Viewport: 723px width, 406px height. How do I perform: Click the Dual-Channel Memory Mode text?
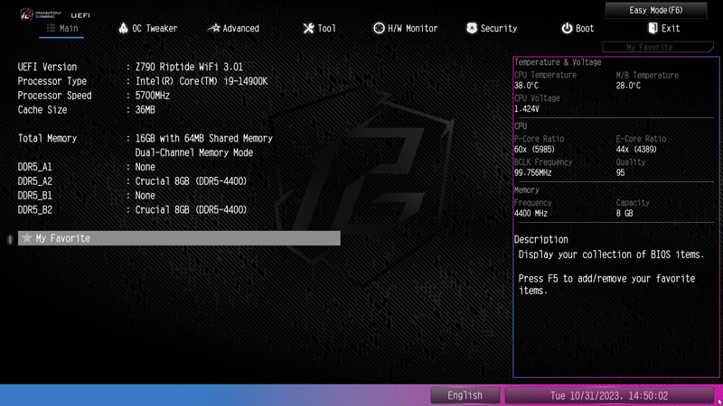[x=193, y=152]
